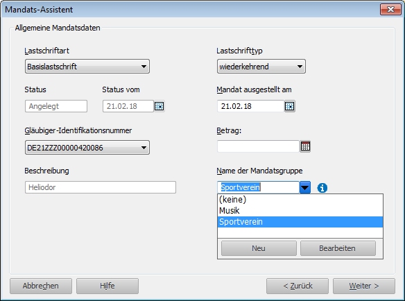Screen dimensions: 405x301
Task: Close the Mandats-Assistent dialog
Action: pyautogui.click(x=390, y=10)
